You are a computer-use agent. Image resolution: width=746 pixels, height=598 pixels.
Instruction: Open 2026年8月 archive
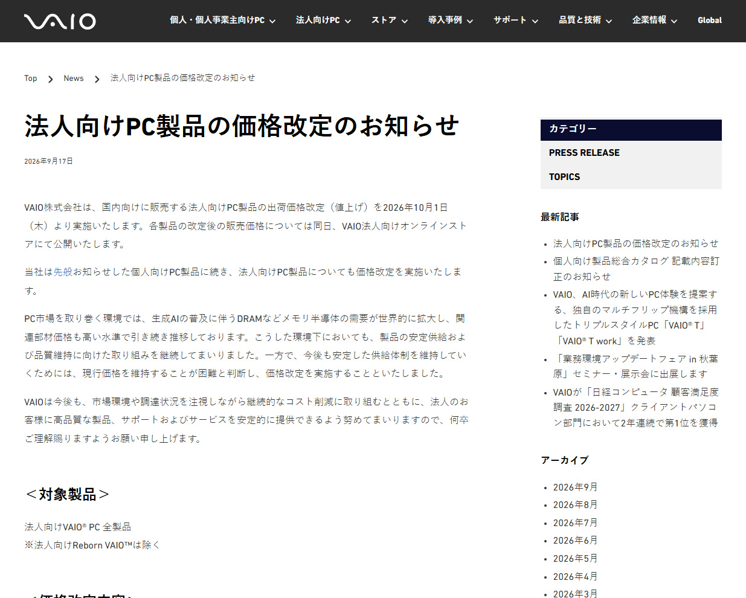point(575,505)
